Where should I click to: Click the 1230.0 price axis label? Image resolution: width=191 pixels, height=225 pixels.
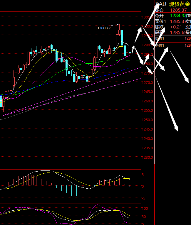click(x=147, y=158)
